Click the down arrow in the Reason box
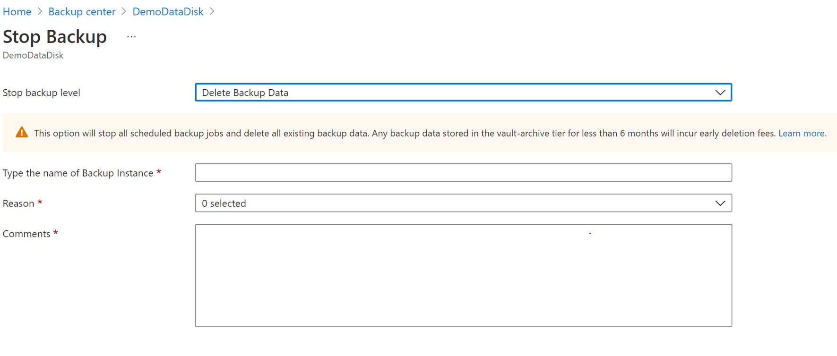 pyautogui.click(x=720, y=203)
